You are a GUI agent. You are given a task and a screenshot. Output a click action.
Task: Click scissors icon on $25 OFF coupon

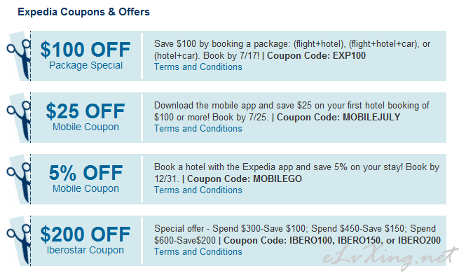pyautogui.click(x=19, y=118)
